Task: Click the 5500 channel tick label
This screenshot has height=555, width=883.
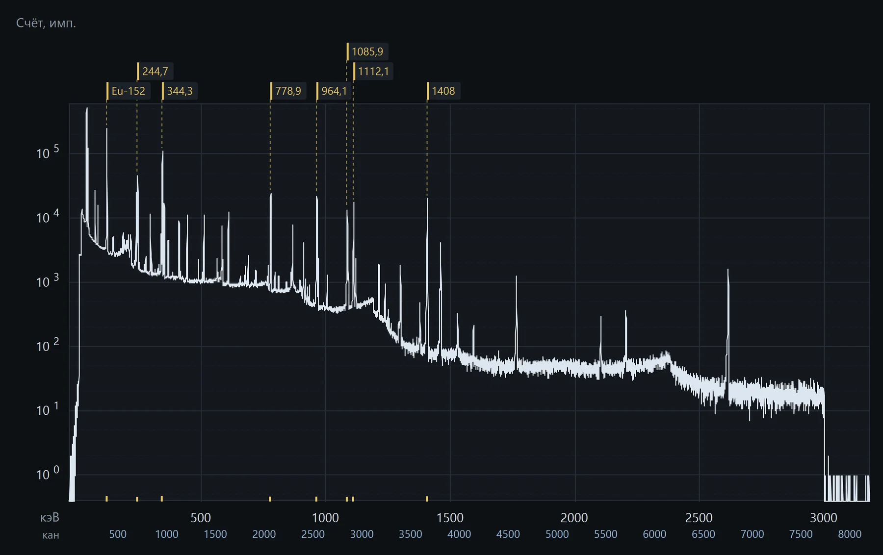Action: coord(606,534)
